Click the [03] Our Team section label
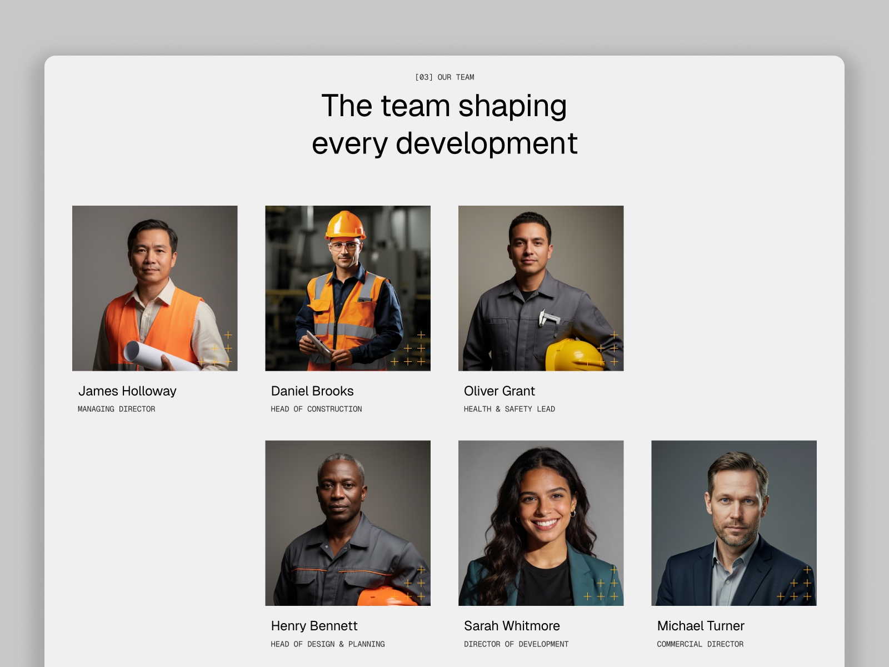Image resolution: width=889 pixels, height=667 pixels. (444, 77)
